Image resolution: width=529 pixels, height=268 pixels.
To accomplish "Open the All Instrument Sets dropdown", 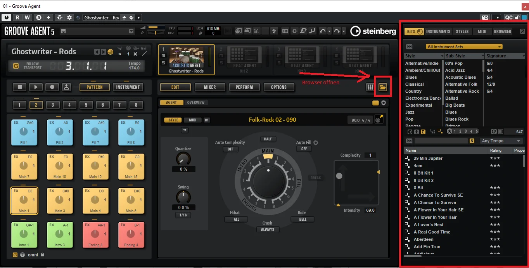I will point(464,47).
